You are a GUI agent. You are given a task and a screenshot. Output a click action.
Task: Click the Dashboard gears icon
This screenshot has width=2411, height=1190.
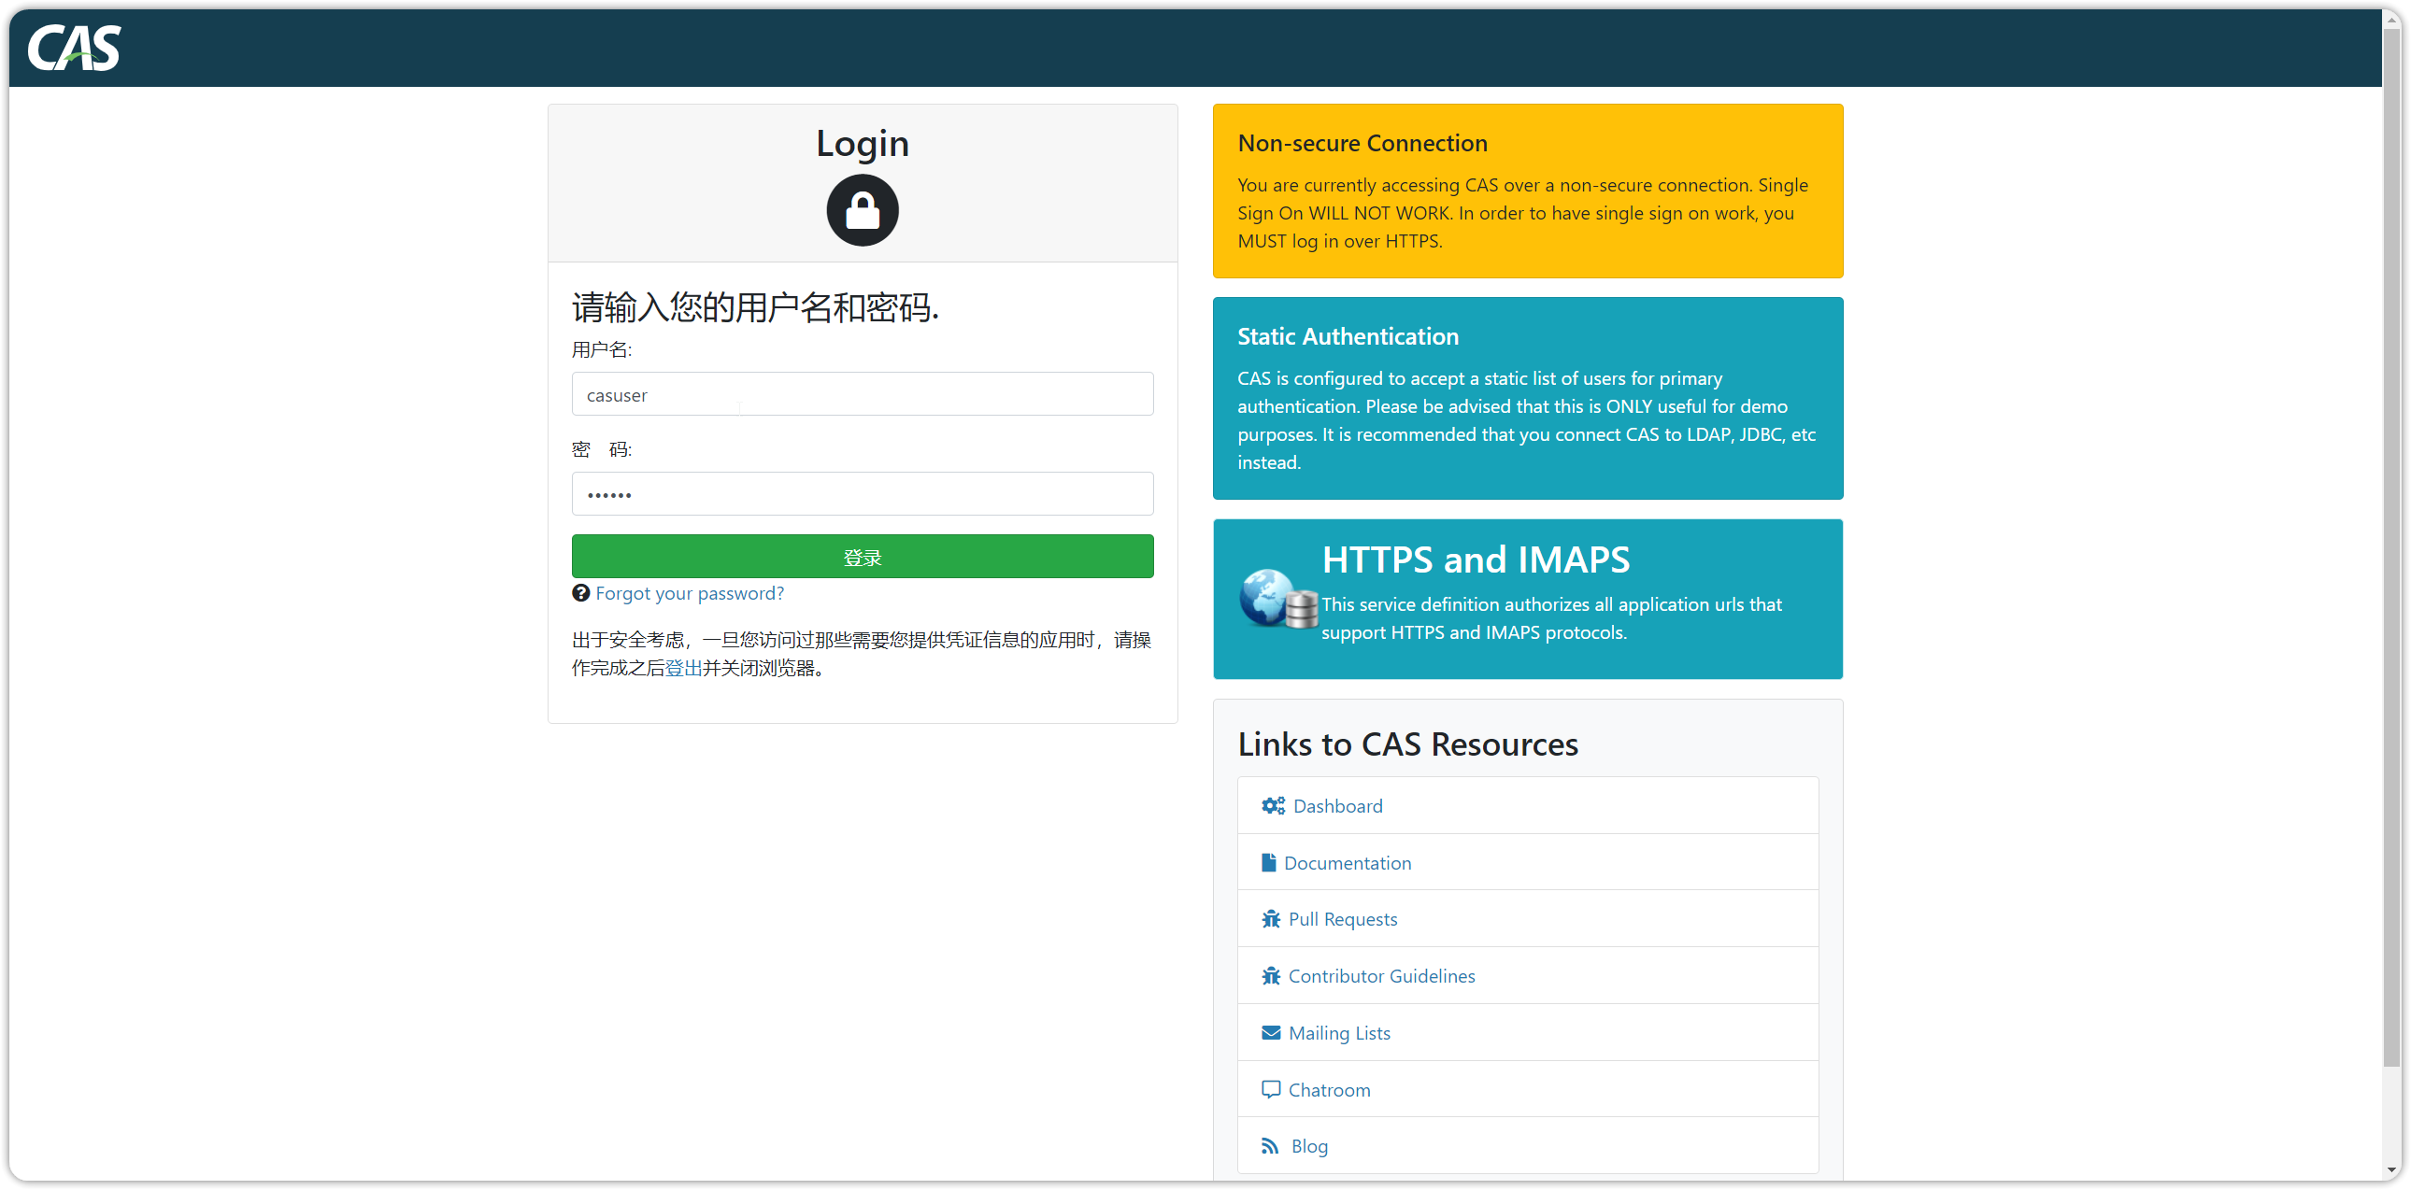[1273, 805]
